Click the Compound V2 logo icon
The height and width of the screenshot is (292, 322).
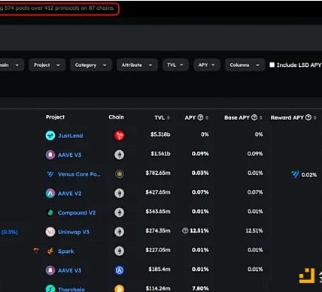coord(50,212)
